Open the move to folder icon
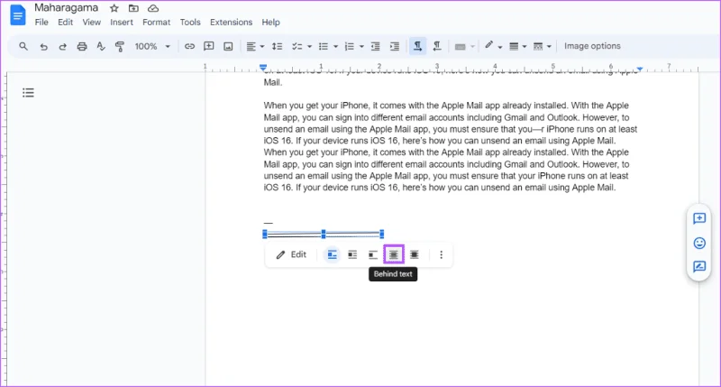 (133, 8)
